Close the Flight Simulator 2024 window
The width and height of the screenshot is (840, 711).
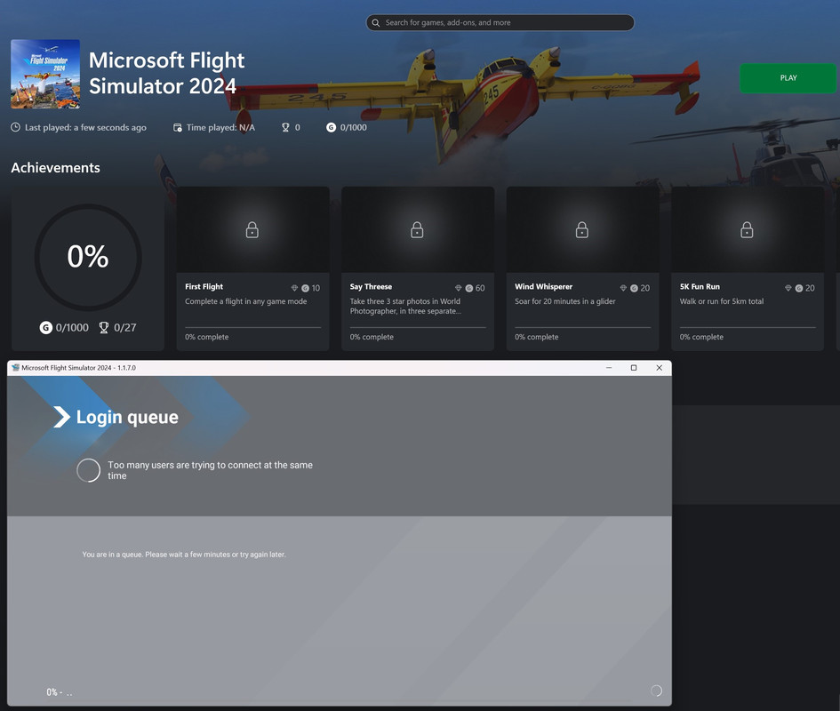659,368
